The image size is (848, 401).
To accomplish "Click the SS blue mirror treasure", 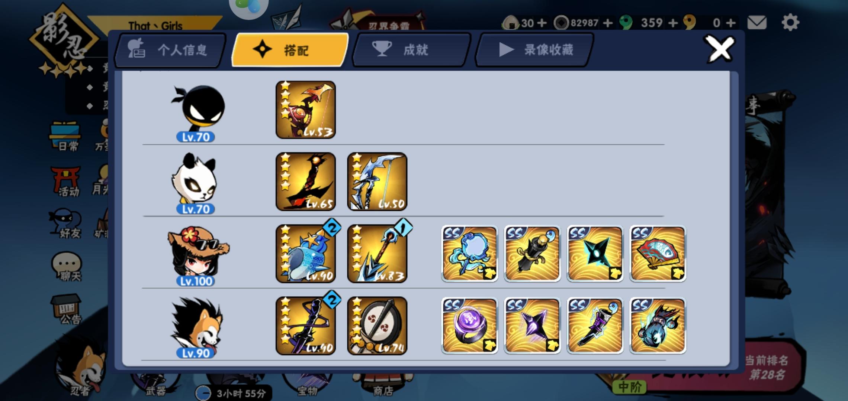I will click(x=470, y=254).
